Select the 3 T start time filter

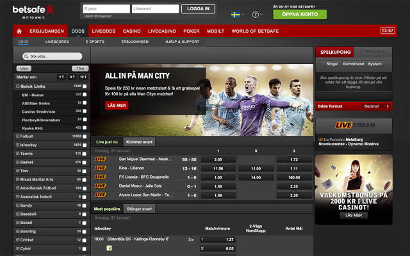pyautogui.click(x=72, y=77)
